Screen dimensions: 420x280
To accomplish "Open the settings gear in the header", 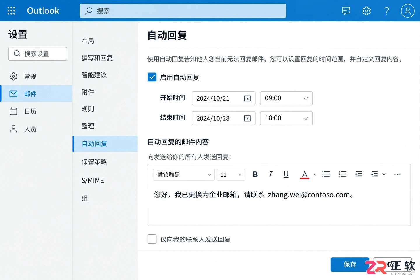I will click(366, 11).
